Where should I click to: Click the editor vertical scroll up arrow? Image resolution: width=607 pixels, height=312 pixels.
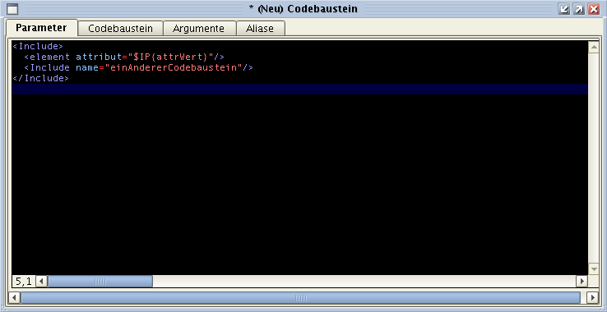pos(594,47)
